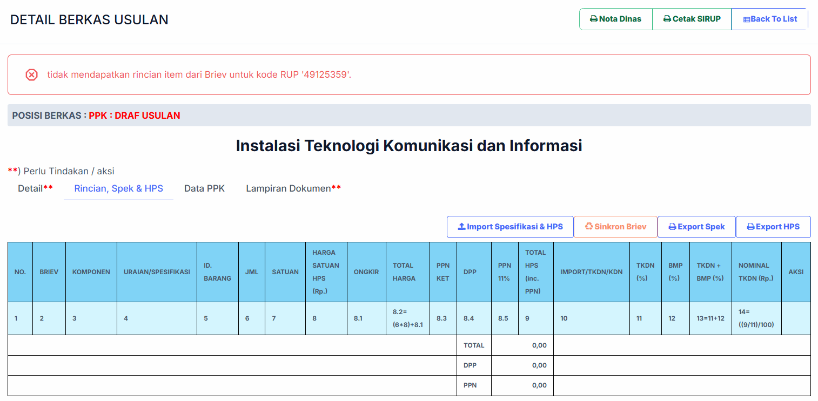Click the red error circle icon

coord(31,75)
